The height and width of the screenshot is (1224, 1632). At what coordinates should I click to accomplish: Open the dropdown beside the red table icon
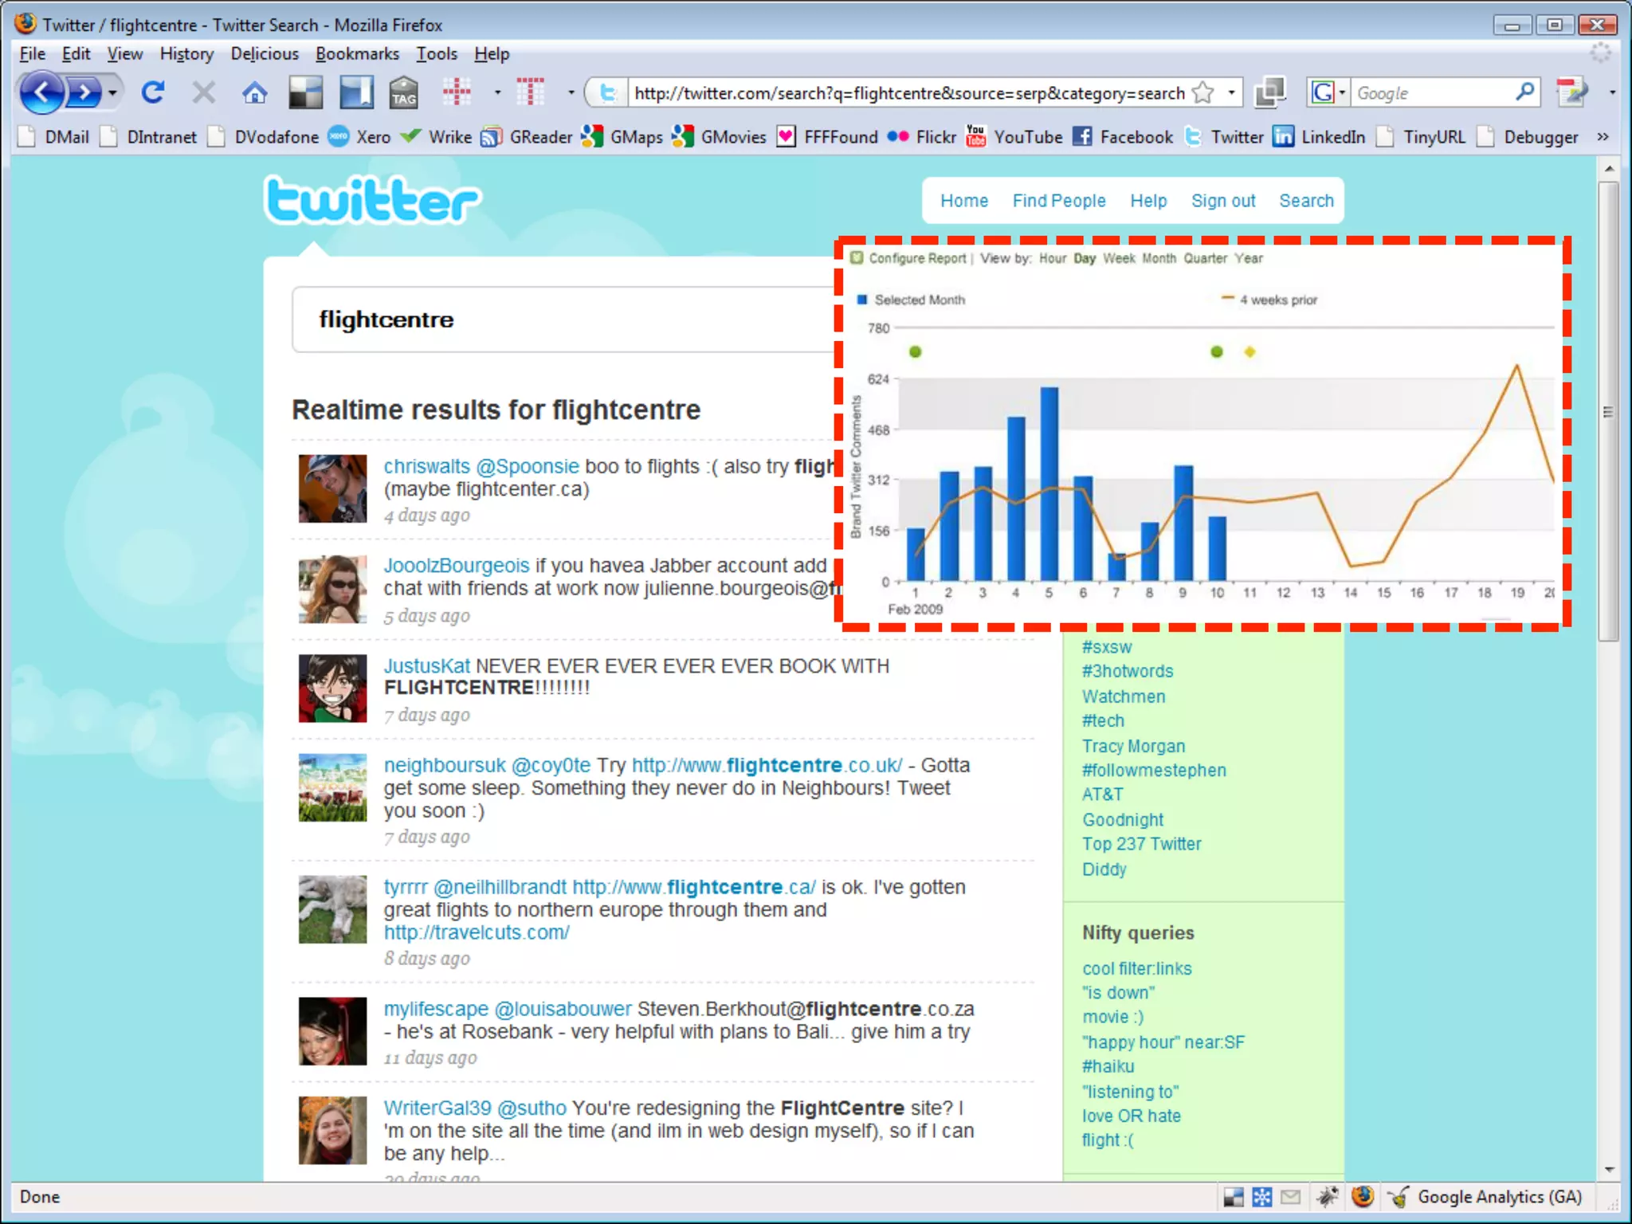[x=571, y=93]
